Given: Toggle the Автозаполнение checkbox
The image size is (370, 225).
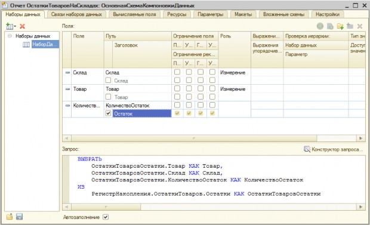Looking at the screenshot, I should (106, 217).
